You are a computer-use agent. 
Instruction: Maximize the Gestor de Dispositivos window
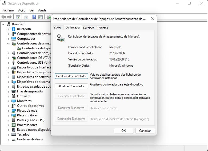pos(189,3)
